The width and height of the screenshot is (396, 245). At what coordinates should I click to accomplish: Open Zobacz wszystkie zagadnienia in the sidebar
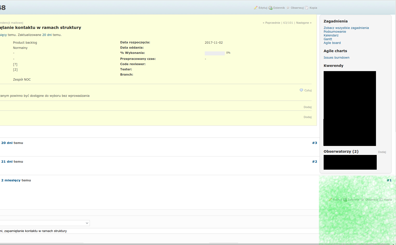tap(346, 28)
